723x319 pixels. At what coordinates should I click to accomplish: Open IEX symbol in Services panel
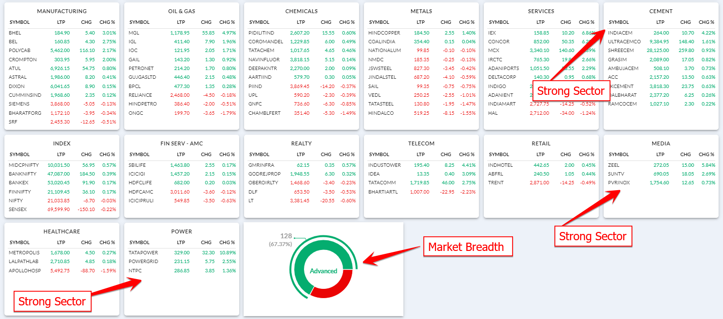(492, 33)
